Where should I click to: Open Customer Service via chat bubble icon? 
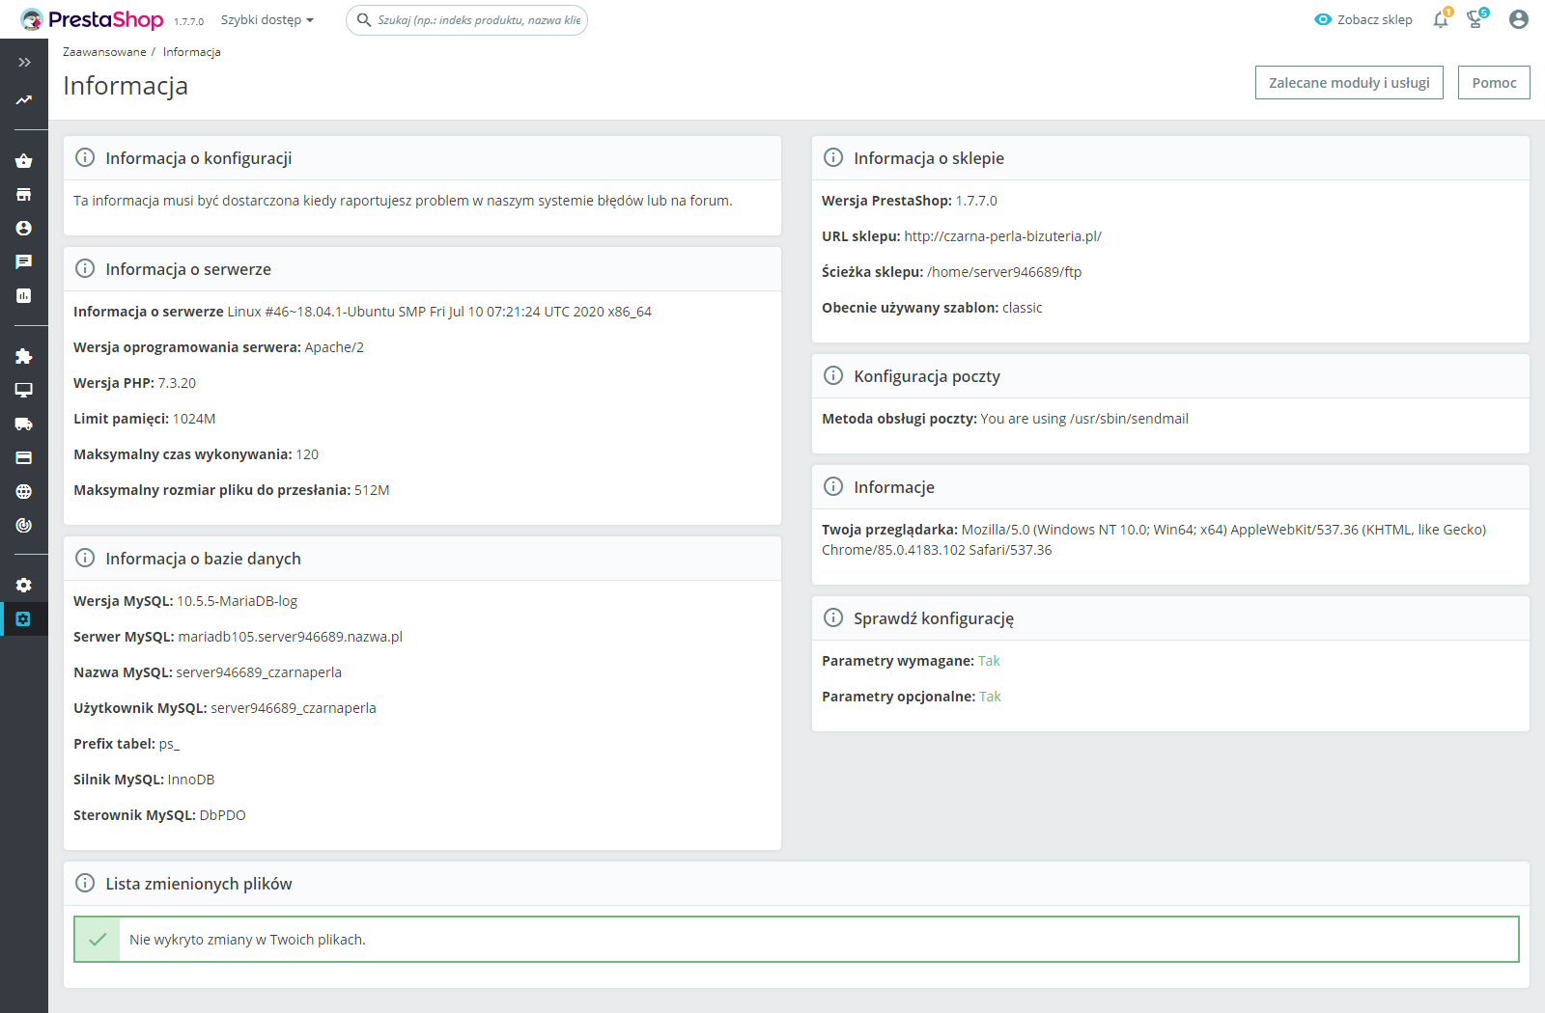23,260
